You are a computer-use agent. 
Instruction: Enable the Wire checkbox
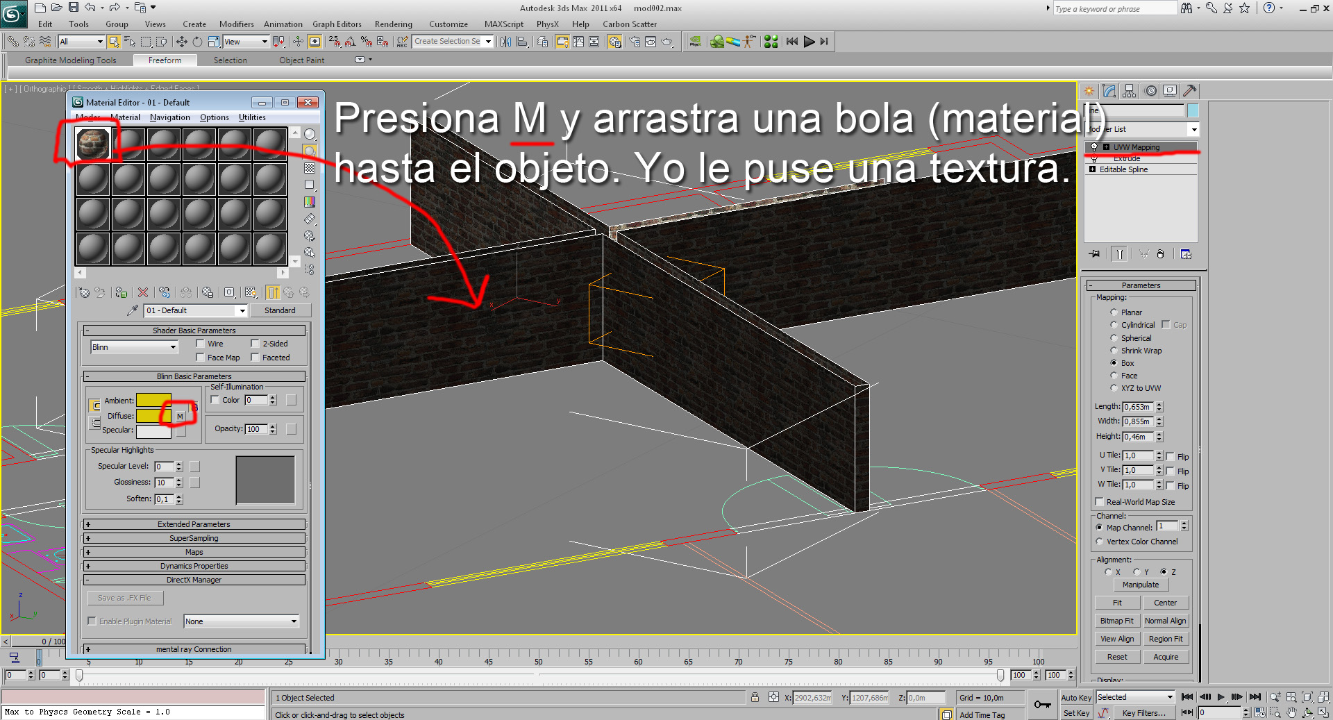point(201,344)
